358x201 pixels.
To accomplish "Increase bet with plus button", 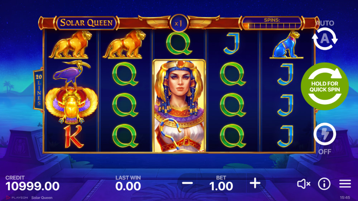I will pos(255,183).
